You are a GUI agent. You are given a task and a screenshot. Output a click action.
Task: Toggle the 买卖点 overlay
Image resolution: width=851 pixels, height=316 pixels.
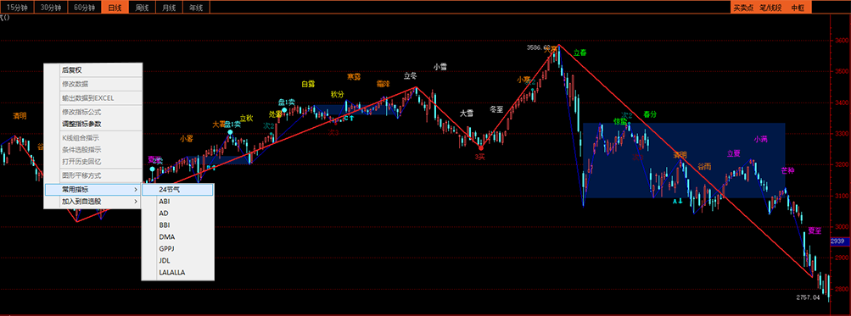(x=743, y=8)
